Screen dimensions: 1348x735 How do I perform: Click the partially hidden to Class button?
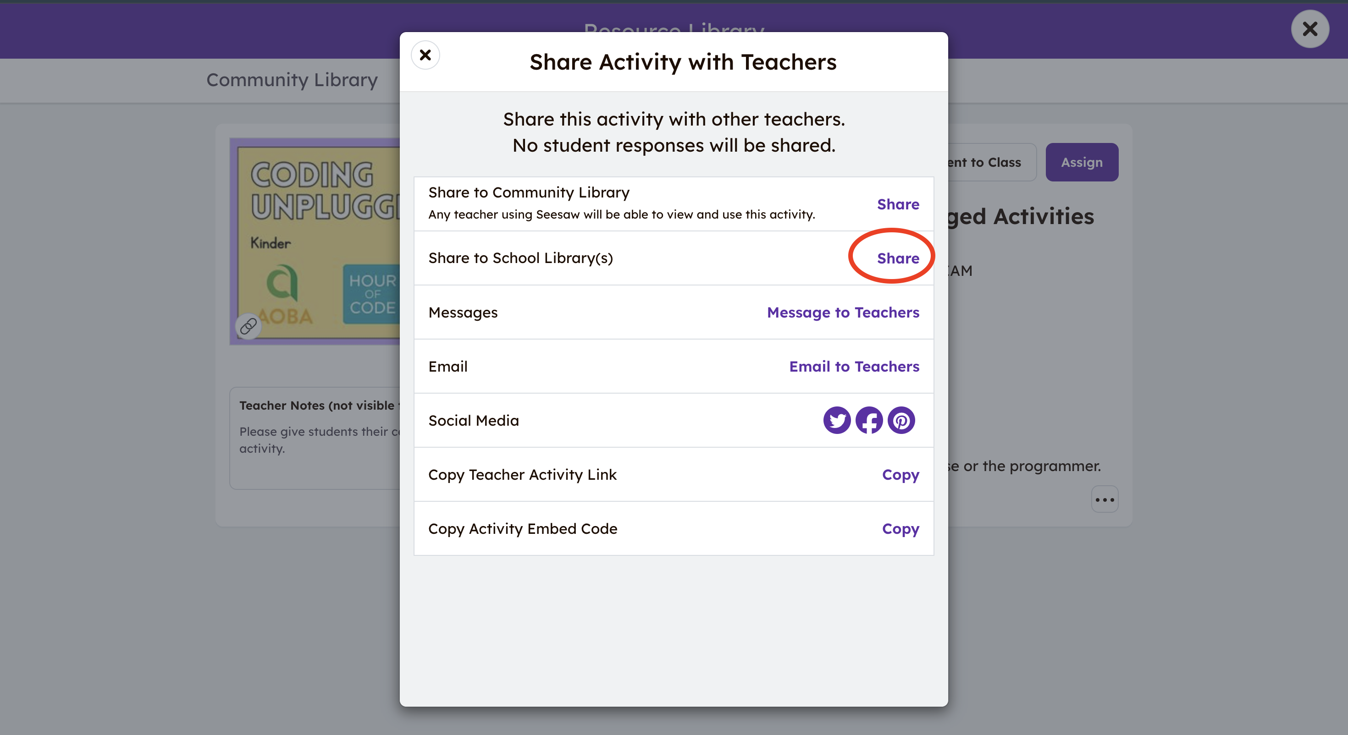click(990, 162)
